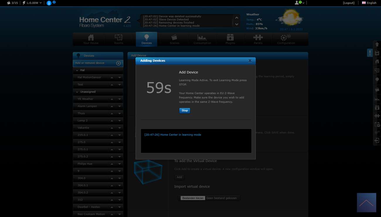Switch to the Devices tab
The image size is (381, 217).
[x=147, y=39]
